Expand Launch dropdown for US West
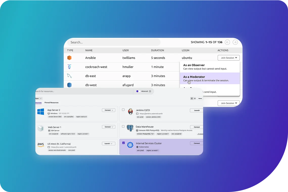This screenshot has width=288, height=192. pos(109,144)
